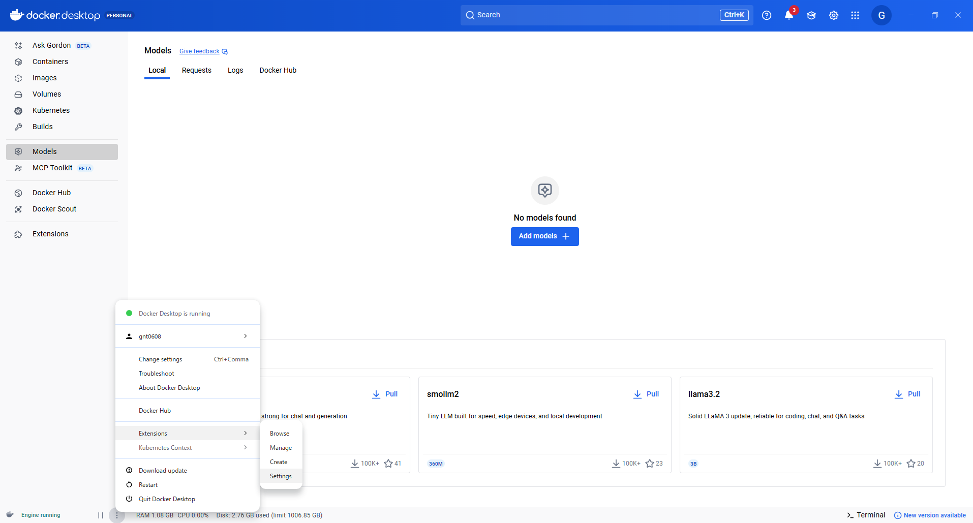Click the smollm2 model title
This screenshot has width=973, height=523.
click(443, 394)
